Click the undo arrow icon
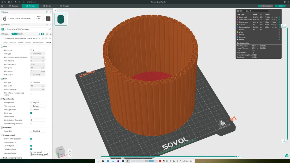 19,2
